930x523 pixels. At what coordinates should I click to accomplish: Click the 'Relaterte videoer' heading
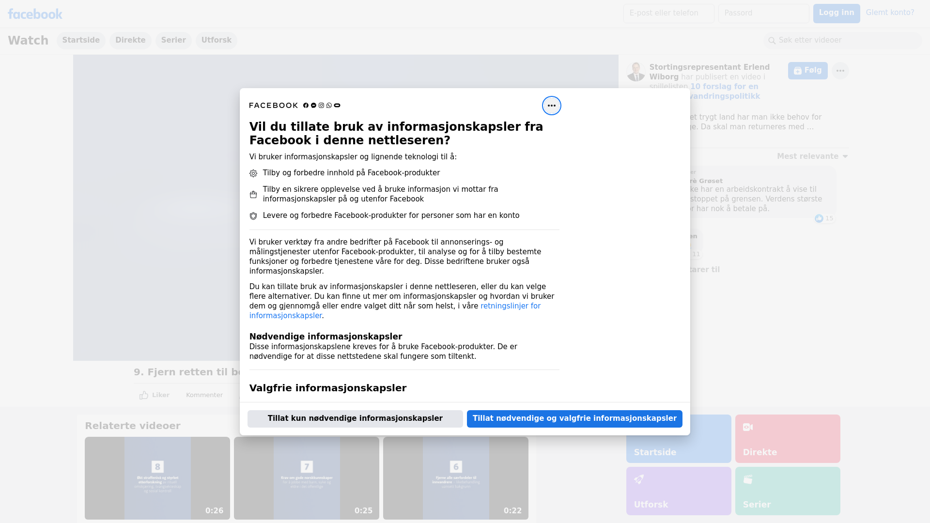[133, 426]
